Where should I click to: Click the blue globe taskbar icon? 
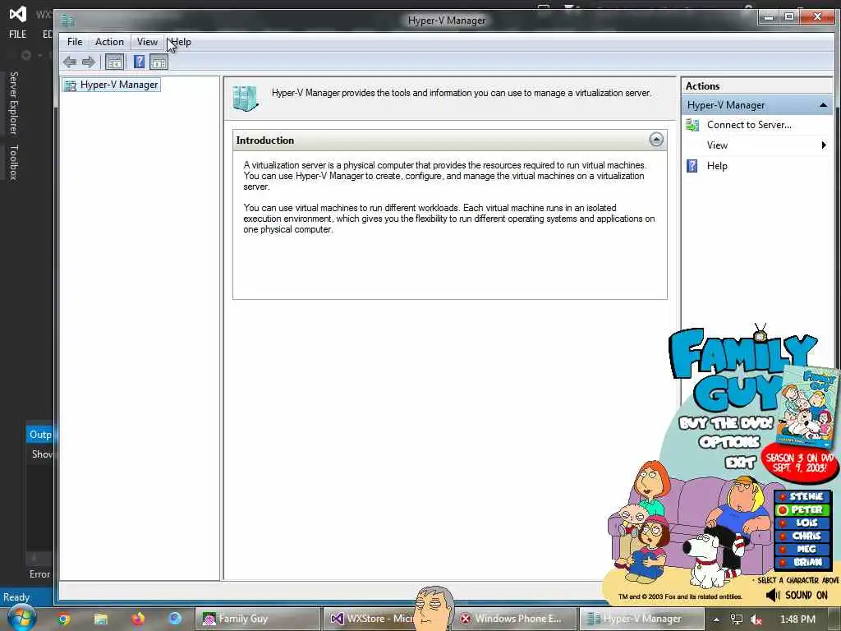pyautogui.click(x=175, y=619)
